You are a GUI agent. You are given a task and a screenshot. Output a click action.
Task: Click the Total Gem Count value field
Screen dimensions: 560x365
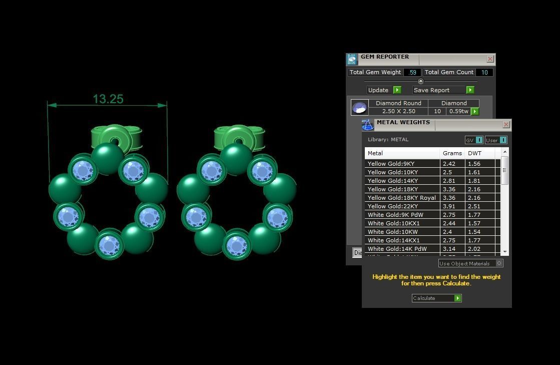coord(484,72)
